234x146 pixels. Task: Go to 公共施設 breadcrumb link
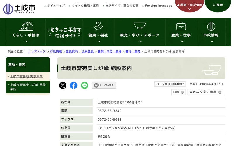pos(87,51)
